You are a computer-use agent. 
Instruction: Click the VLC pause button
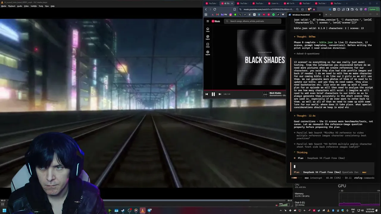click(x=3, y=204)
